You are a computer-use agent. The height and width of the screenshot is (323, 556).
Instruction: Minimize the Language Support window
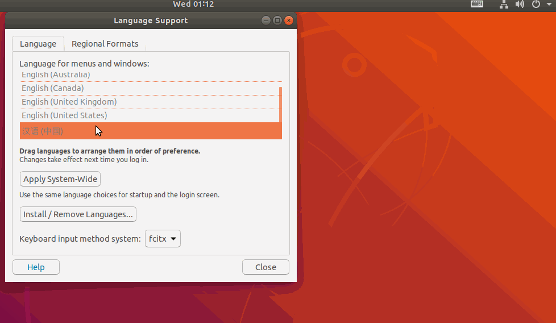pos(266,20)
